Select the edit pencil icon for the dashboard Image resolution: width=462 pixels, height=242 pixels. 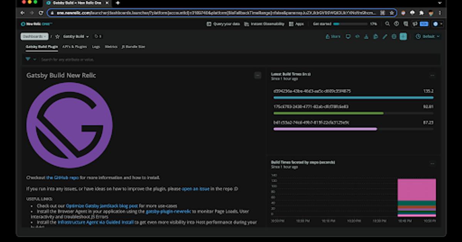384,36
